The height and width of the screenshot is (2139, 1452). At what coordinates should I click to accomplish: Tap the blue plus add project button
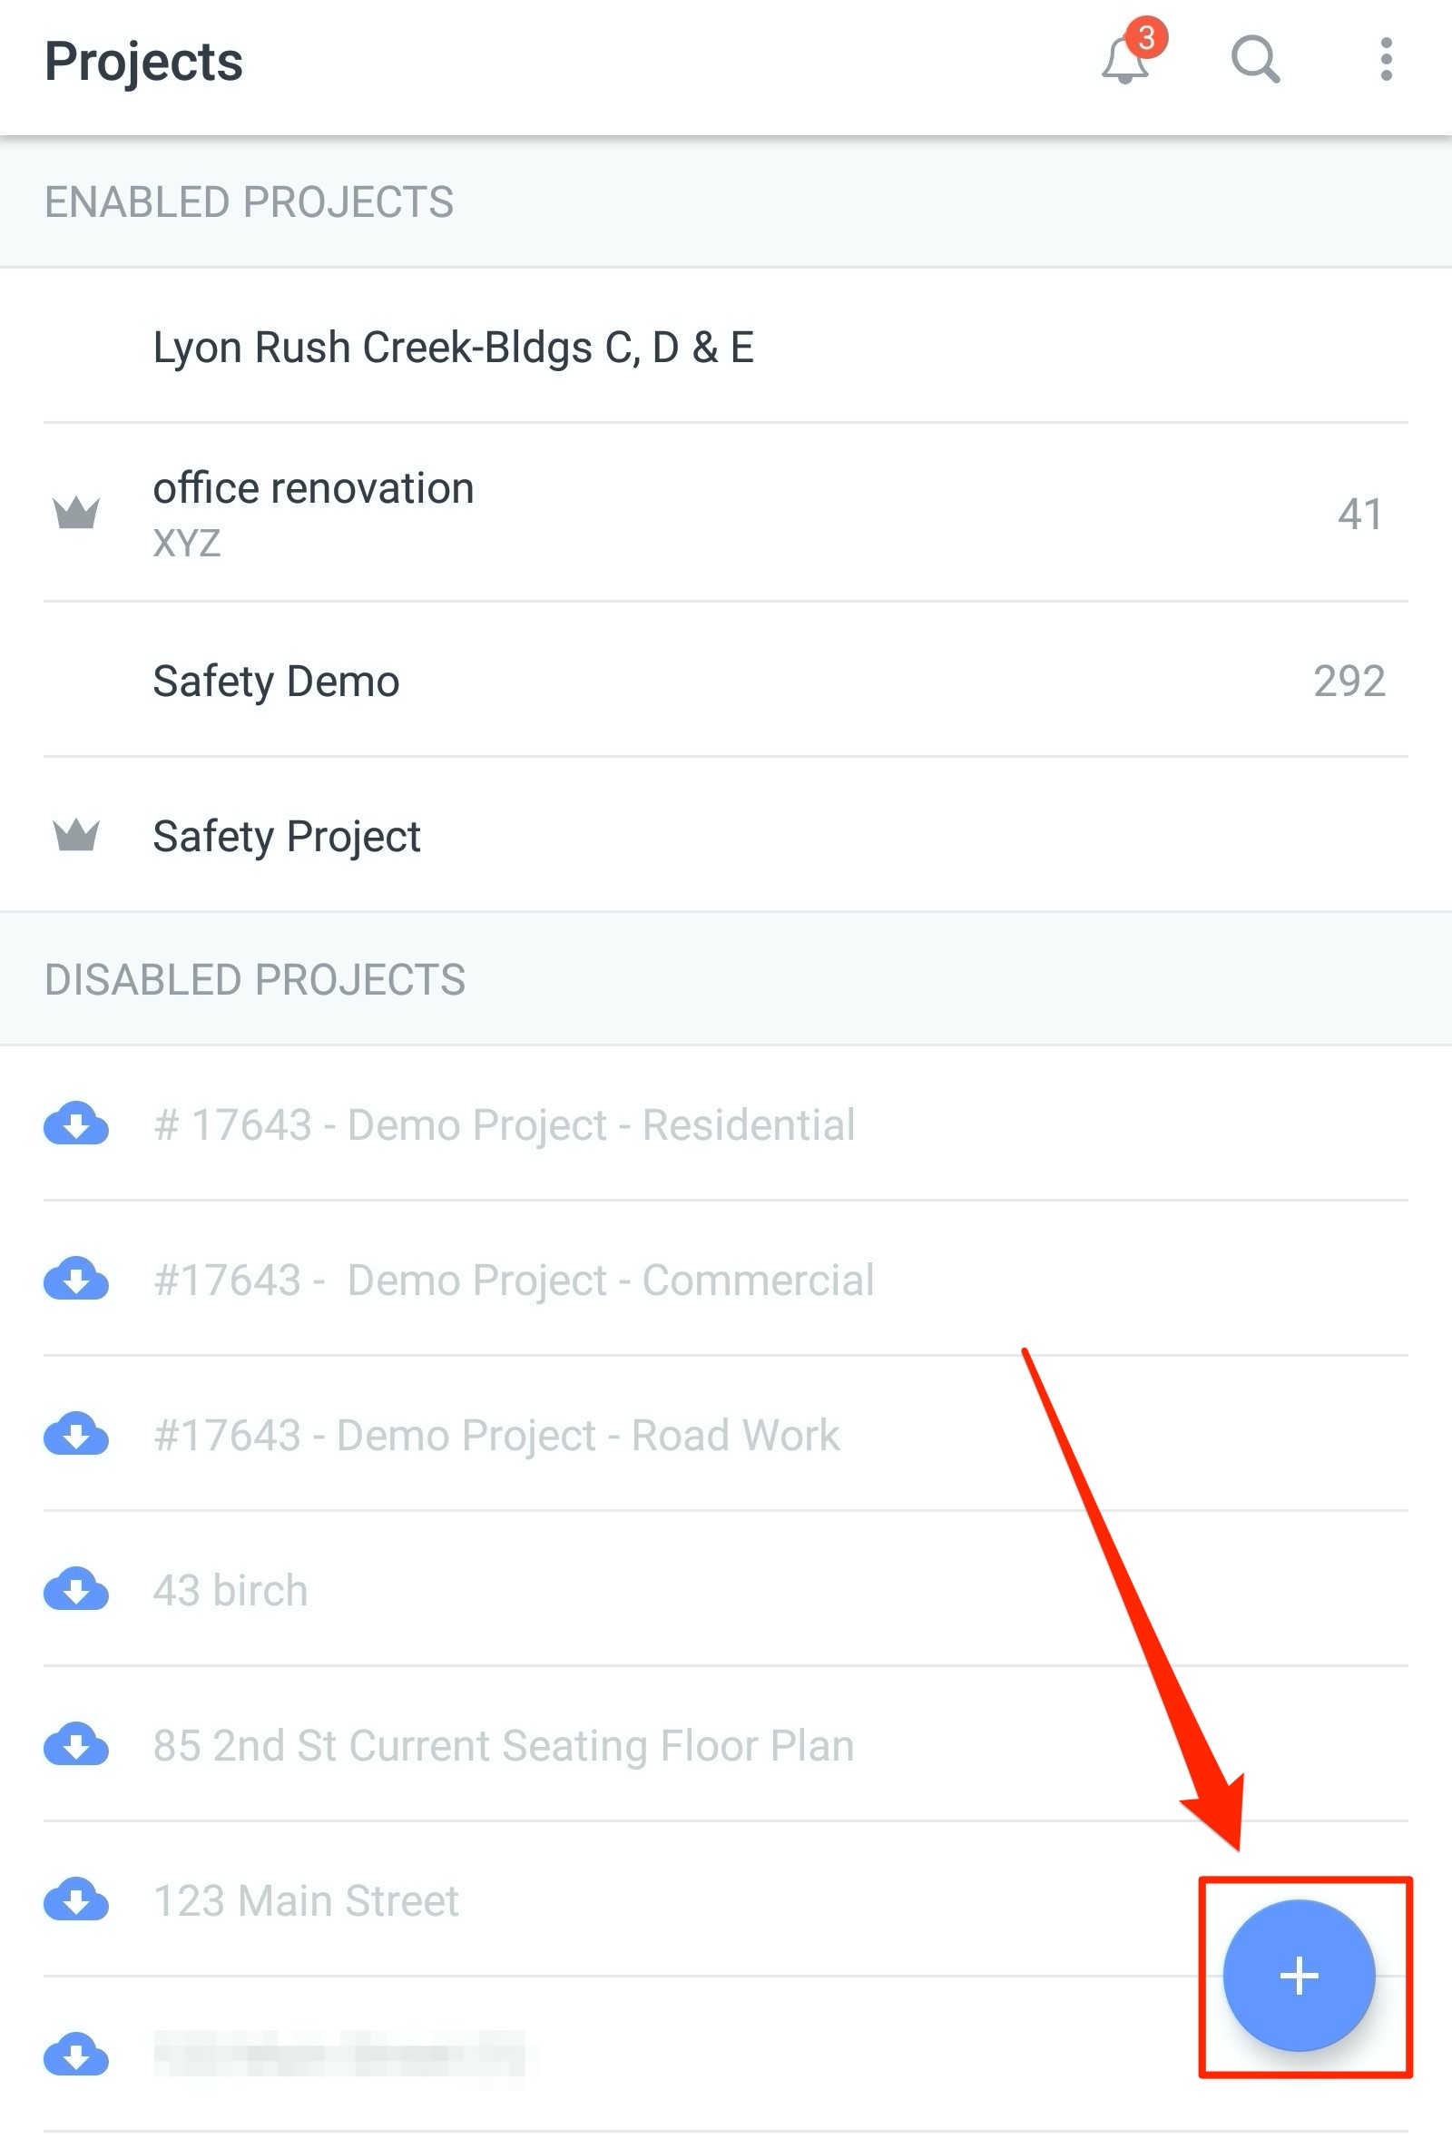point(1299,1974)
